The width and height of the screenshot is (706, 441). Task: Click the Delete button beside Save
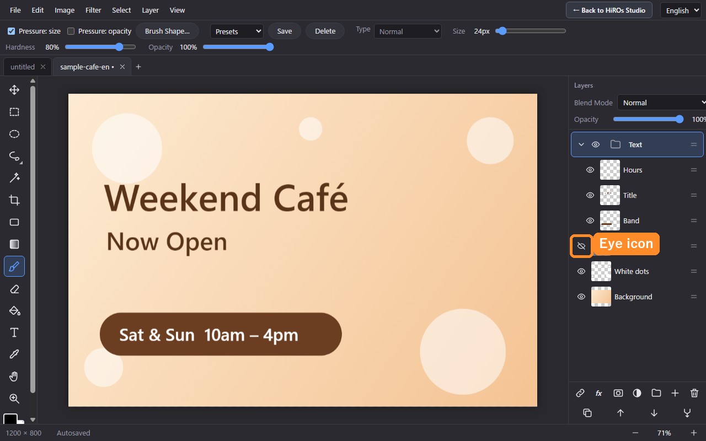coord(325,31)
